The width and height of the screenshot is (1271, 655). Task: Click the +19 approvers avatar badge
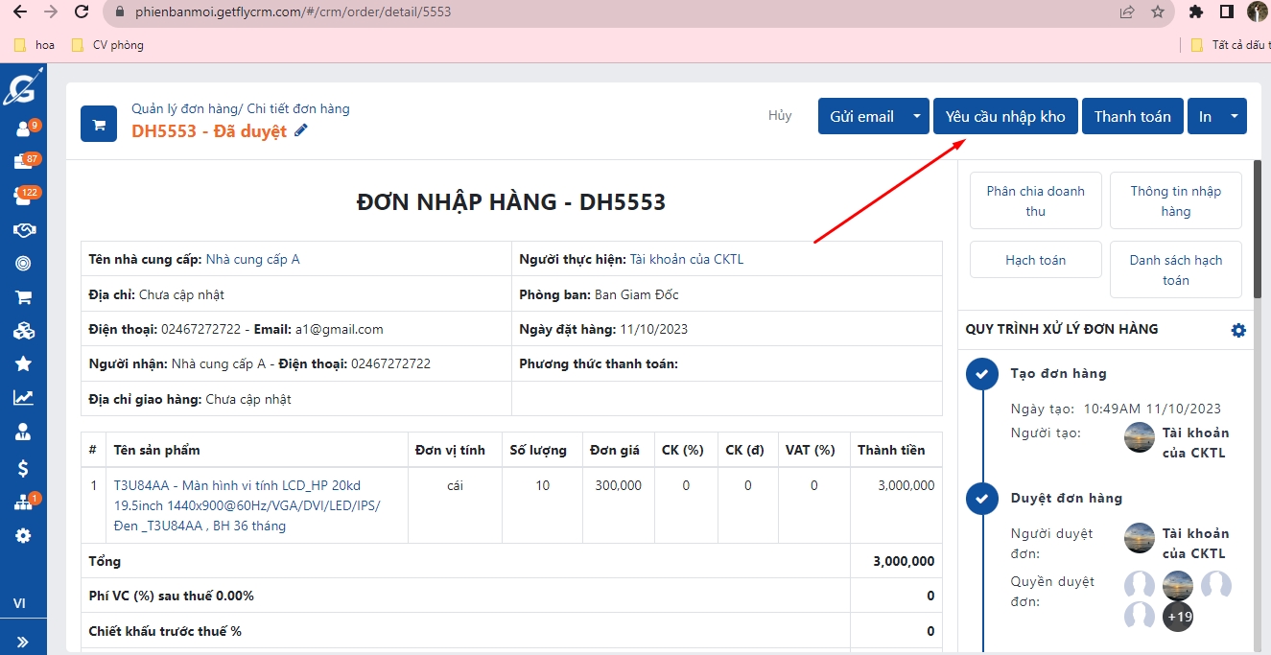coord(1178,617)
